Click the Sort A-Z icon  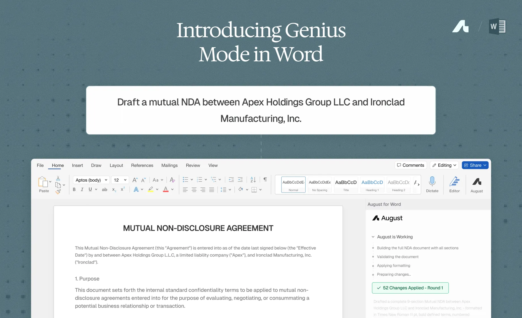253,180
